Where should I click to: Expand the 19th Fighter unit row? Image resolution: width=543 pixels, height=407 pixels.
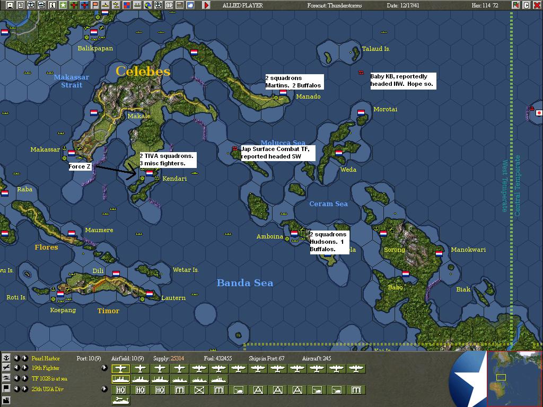click(x=104, y=367)
